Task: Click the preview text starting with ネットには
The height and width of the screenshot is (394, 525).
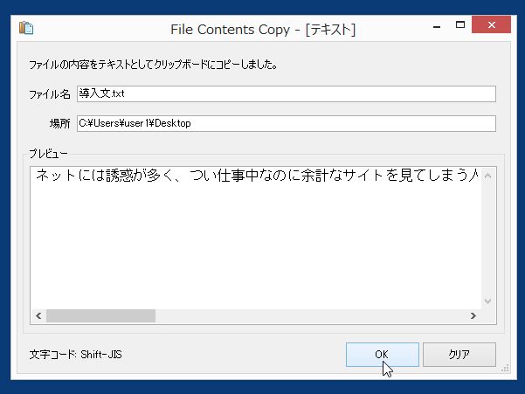Action: coord(257,176)
